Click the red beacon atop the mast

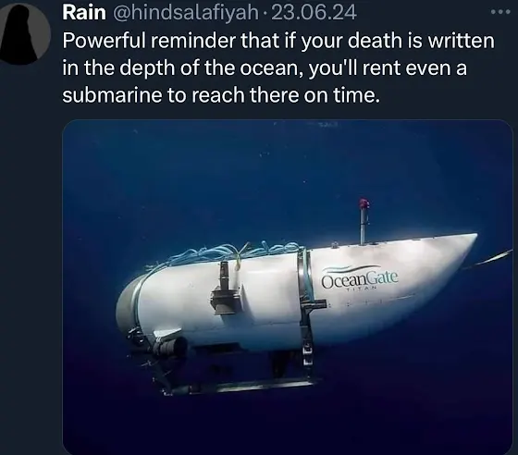pos(364,203)
